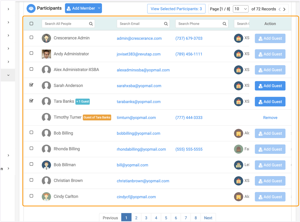Click phone number (789) 456-1111
The image size is (300, 222).
[x=189, y=54]
